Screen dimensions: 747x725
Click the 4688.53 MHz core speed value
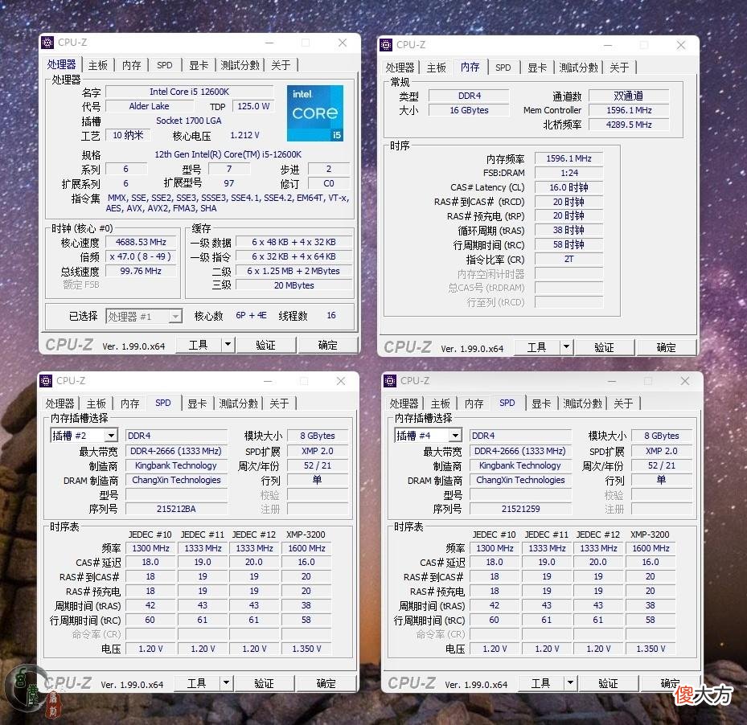tap(141, 242)
